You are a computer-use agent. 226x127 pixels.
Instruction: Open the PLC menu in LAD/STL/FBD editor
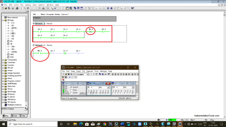pos(22,5)
